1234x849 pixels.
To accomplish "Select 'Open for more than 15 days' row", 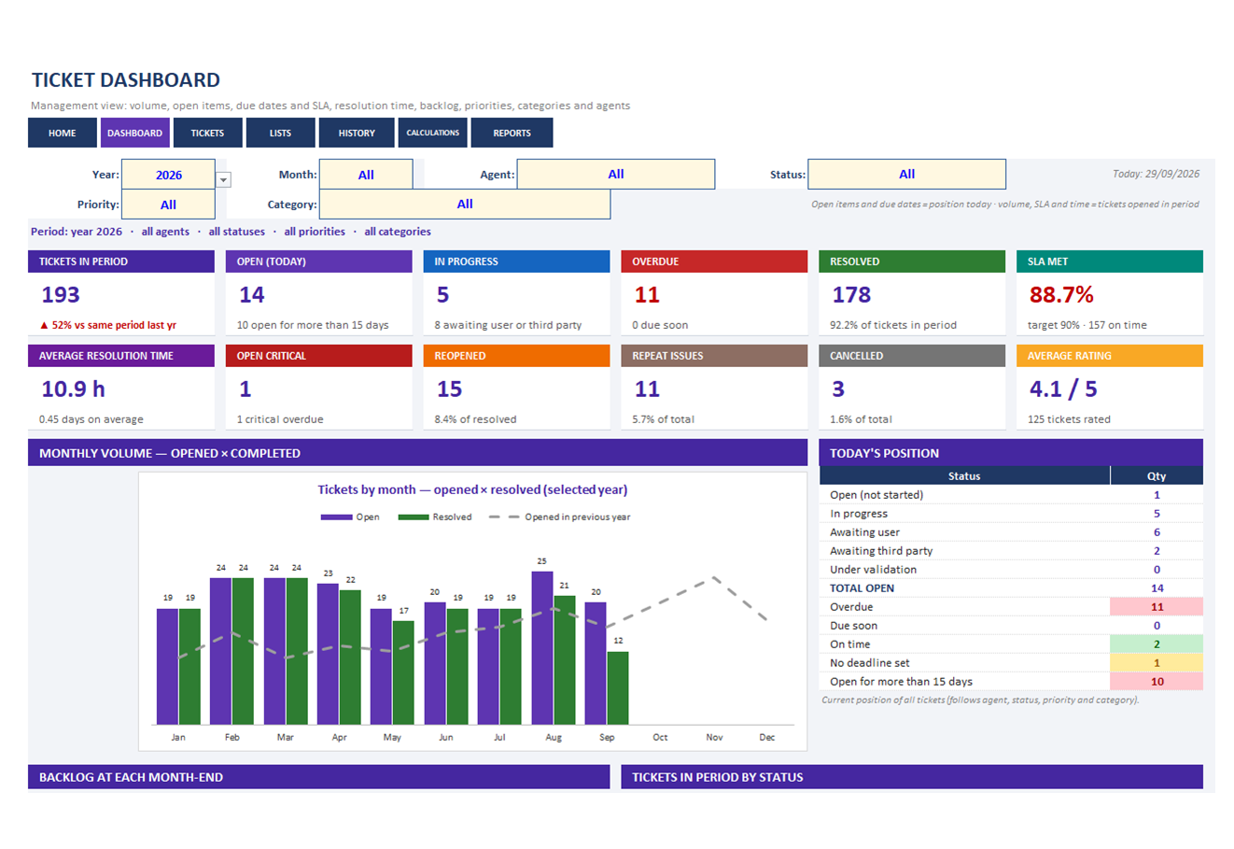I will coord(1011,682).
